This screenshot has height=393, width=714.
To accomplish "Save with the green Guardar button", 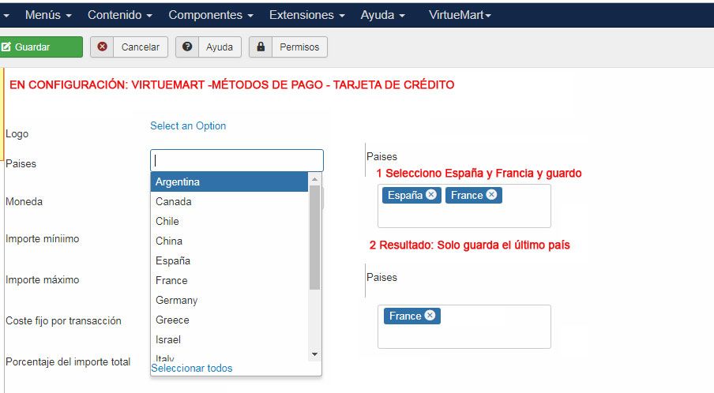I will (x=41, y=47).
